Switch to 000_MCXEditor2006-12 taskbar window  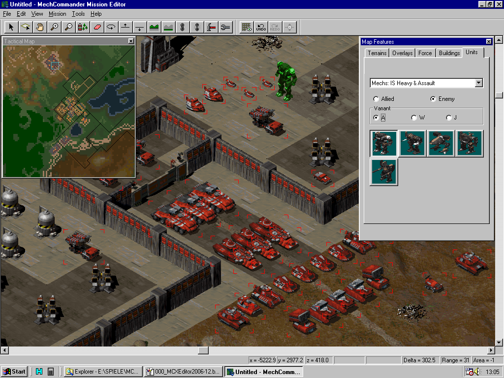(x=183, y=372)
